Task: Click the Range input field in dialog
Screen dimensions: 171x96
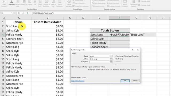Action: 99,56
